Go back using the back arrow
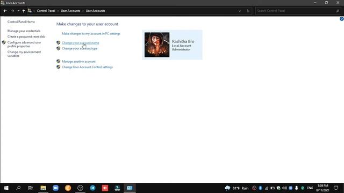The image size is (344, 193). click(x=5, y=11)
